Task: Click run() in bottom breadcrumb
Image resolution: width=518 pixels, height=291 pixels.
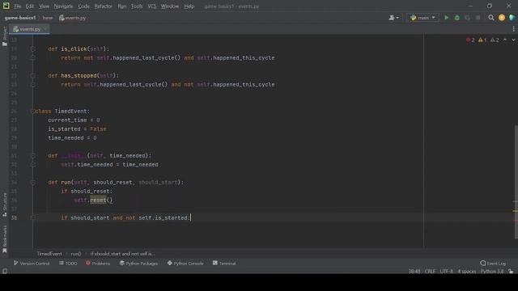Action: coord(76,254)
